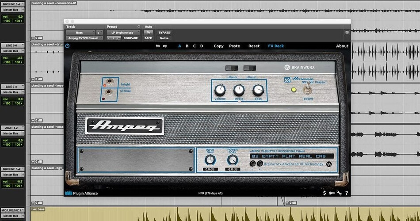Screen dimensions: 420x221
Task: Select settings slot D
Action: pos(202,46)
